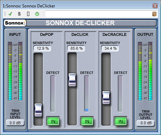Click the left input level meter
Image resolution: width=161 pixels, height=135 pixels.
tap(10, 71)
